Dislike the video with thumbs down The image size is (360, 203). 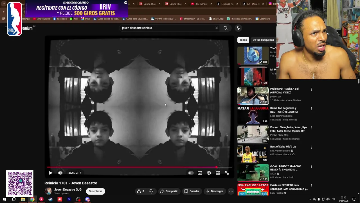coord(151,191)
